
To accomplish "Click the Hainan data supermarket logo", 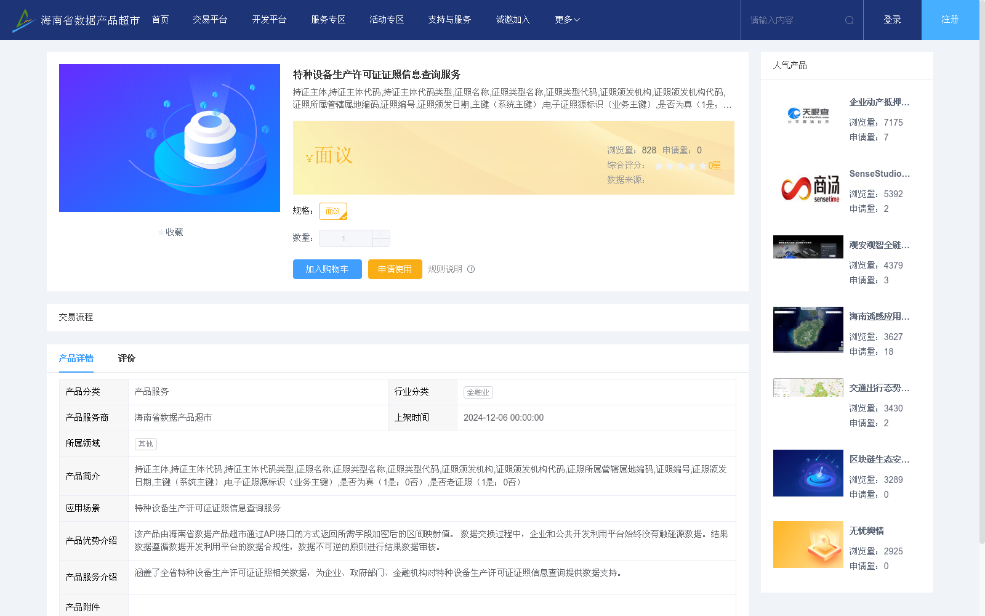I will click(76, 20).
